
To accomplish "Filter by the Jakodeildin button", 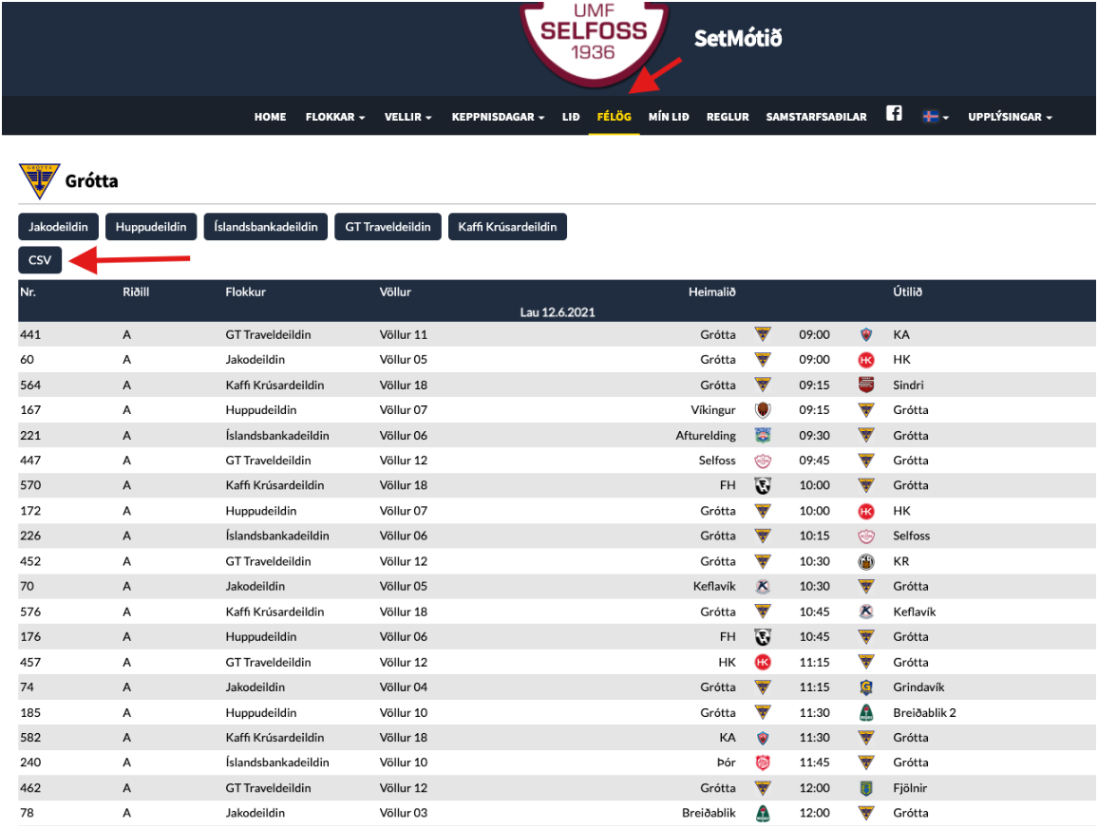I will pyautogui.click(x=58, y=227).
